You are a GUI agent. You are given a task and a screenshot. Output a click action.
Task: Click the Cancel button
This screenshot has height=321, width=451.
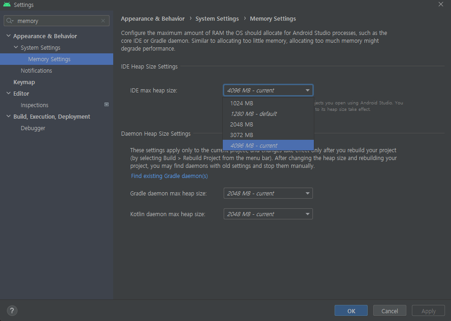click(x=389, y=311)
